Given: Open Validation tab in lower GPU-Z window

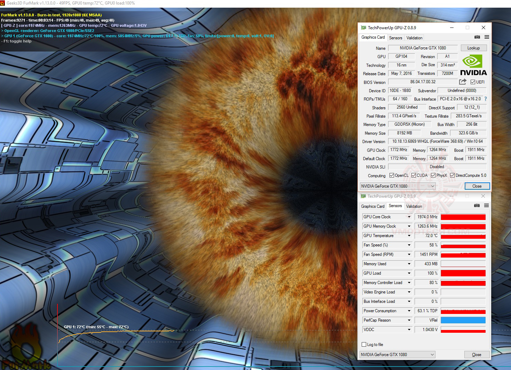Looking at the screenshot, I should tap(414, 206).
